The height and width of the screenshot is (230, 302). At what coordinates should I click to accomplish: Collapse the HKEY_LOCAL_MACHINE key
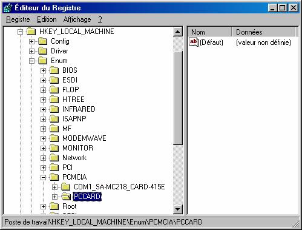[20, 32]
